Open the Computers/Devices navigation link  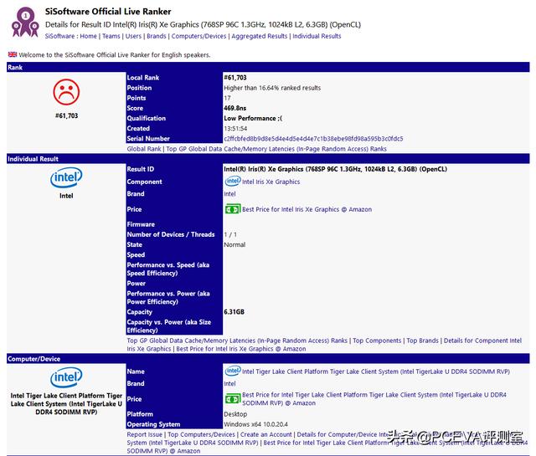point(198,36)
